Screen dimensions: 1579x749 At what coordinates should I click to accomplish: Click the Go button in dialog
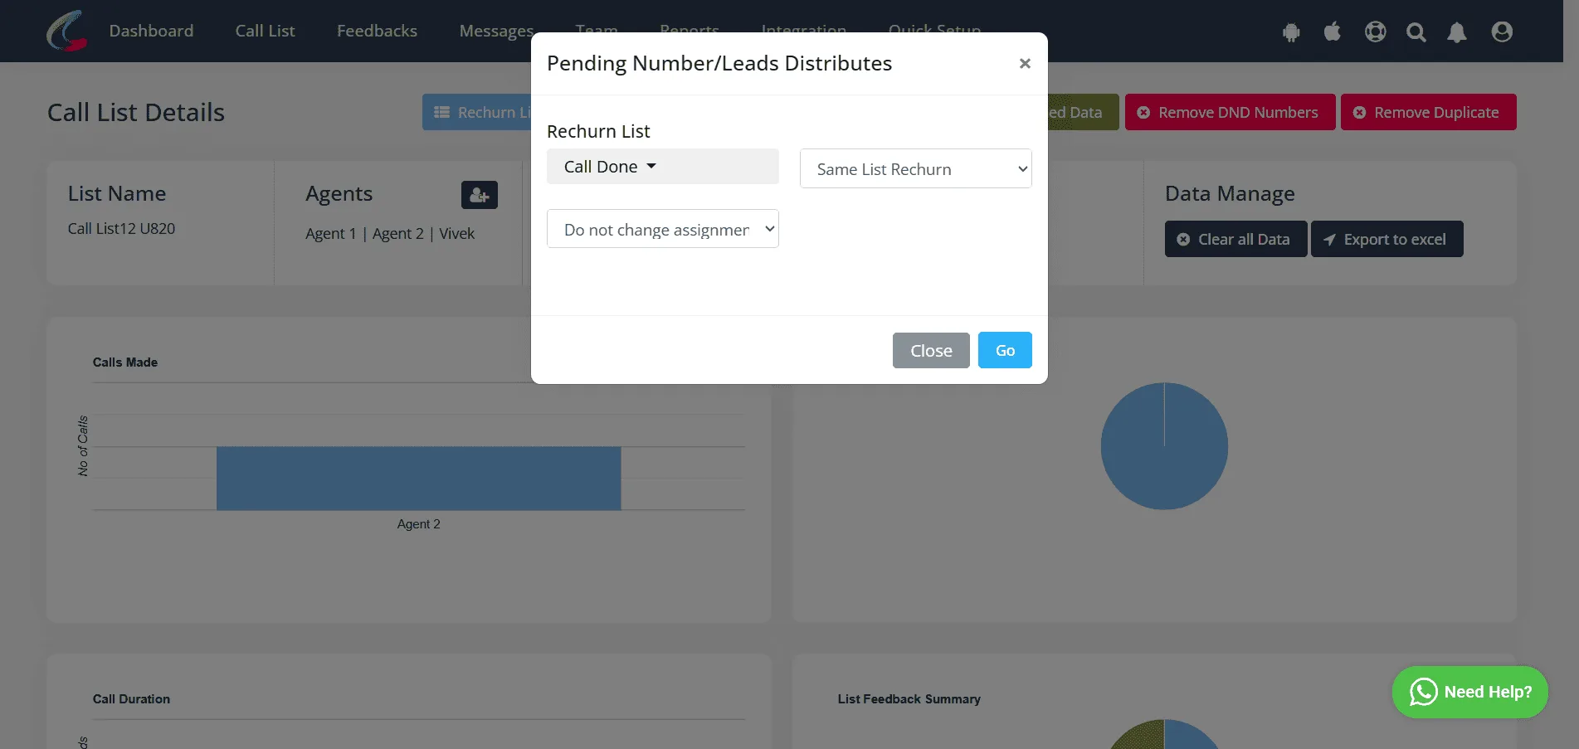1005,350
